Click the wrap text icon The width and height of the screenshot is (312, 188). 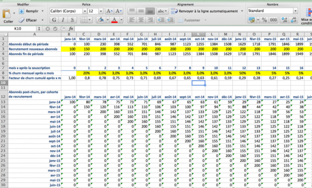pyautogui.click(x=174, y=11)
